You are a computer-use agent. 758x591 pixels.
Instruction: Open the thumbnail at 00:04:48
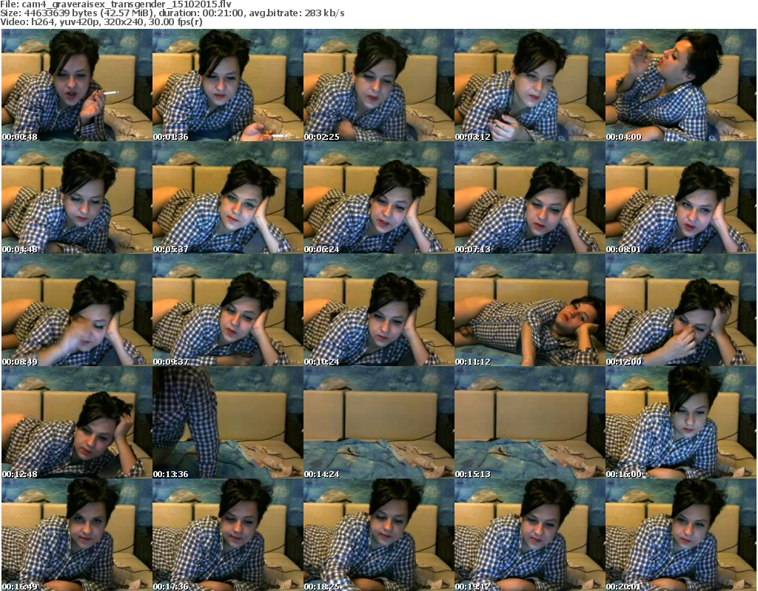click(x=76, y=197)
